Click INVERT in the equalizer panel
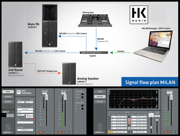The width and height of the screenshot is (180, 136). (x=173, y=132)
